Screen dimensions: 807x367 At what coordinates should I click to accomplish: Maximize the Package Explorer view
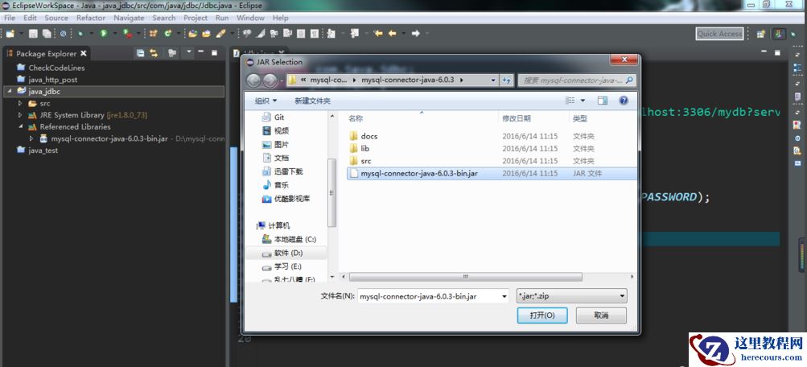pyautogui.click(x=214, y=52)
